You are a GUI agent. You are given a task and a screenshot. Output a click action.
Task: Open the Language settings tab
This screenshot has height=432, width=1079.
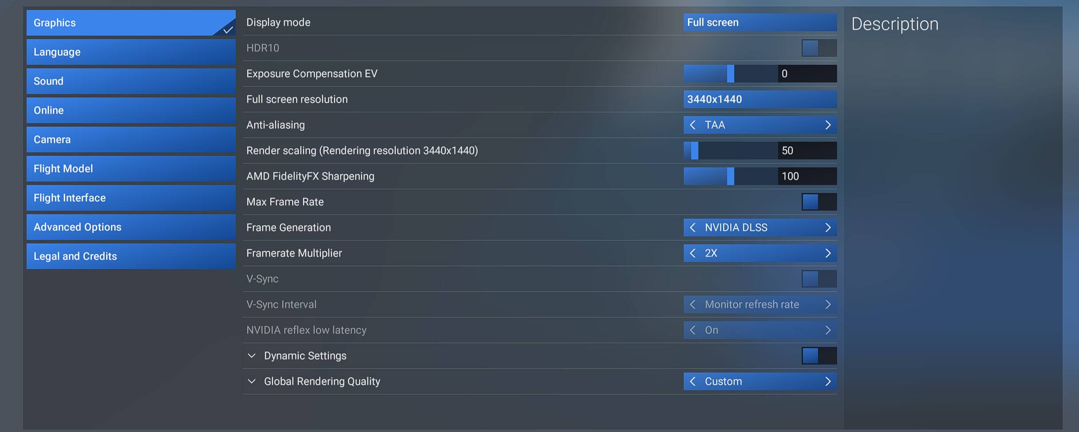click(131, 52)
